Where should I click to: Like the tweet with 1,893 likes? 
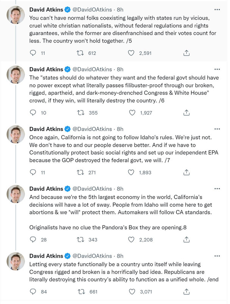[x=131, y=173]
